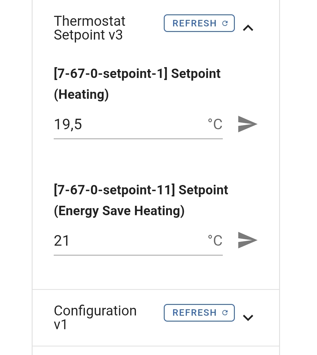
Task: Click the "(Heating)" label line
Action: coord(81,94)
